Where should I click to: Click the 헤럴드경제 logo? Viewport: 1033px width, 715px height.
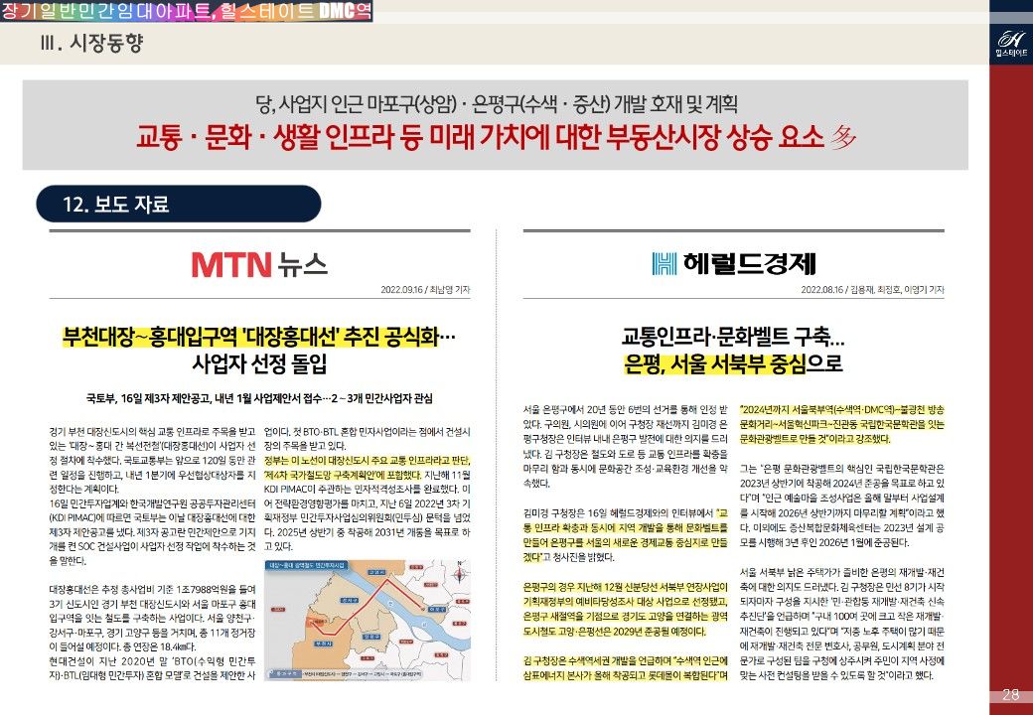733,263
